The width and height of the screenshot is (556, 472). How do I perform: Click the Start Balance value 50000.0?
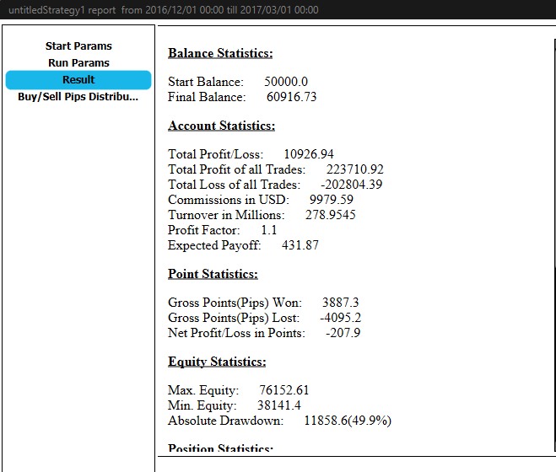click(286, 82)
